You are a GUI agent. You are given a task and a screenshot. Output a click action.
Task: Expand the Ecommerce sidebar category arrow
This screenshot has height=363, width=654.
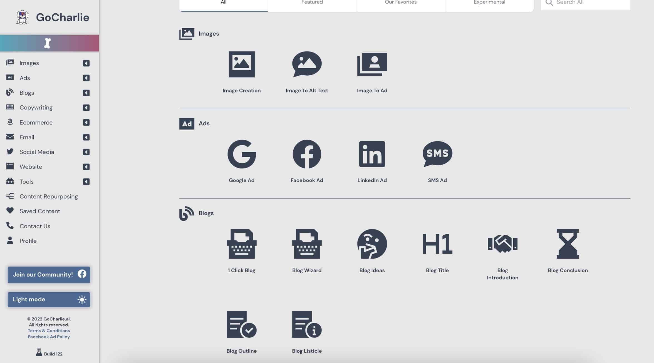tap(86, 122)
